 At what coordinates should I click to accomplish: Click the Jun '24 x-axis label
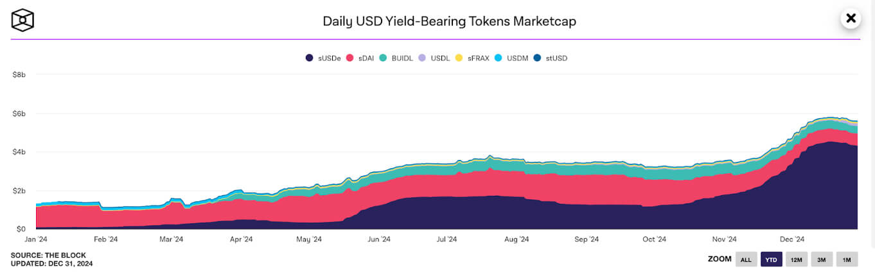coord(378,240)
